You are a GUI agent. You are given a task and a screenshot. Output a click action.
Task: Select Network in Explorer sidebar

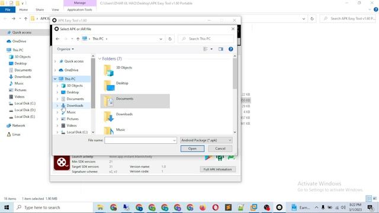pos(18,125)
